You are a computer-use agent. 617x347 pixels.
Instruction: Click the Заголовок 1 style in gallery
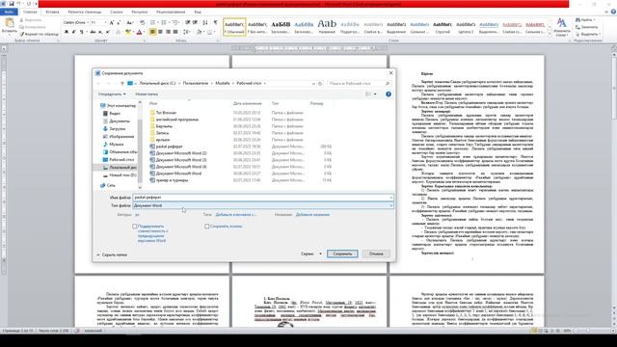click(281, 27)
